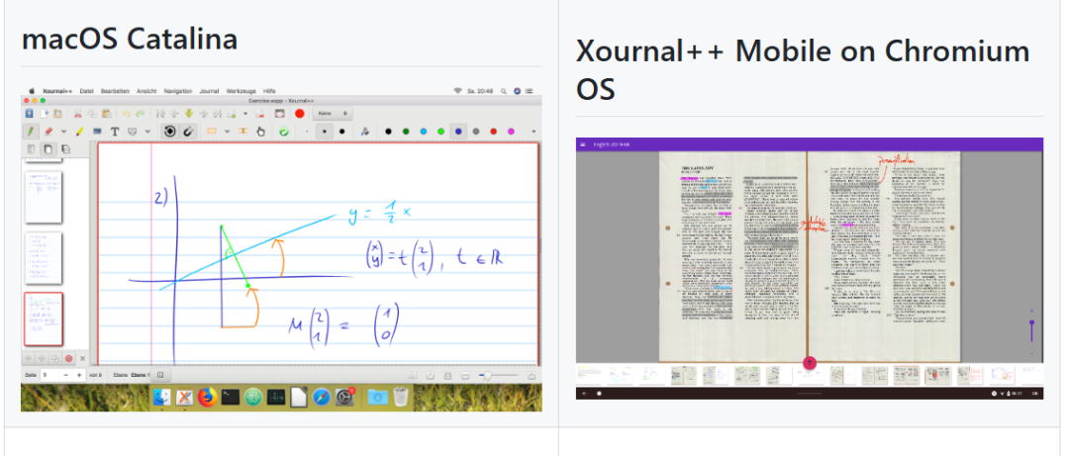The image size is (1069, 456).
Task: Open the selection tool dropdown arrow
Action: tap(227, 131)
